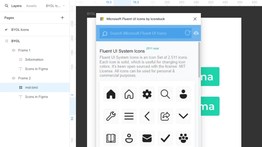Pick the group of people icon

[183, 138]
